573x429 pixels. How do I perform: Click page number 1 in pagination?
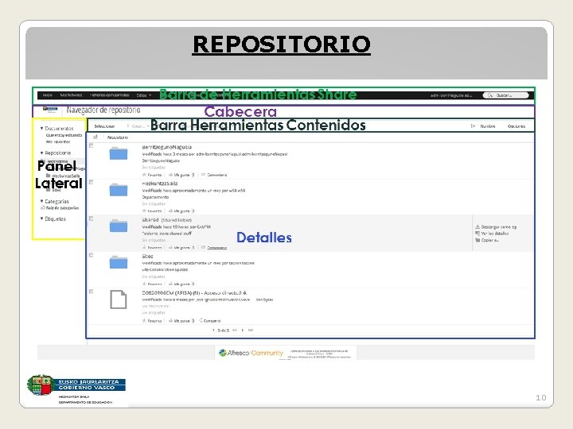click(x=242, y=330)
